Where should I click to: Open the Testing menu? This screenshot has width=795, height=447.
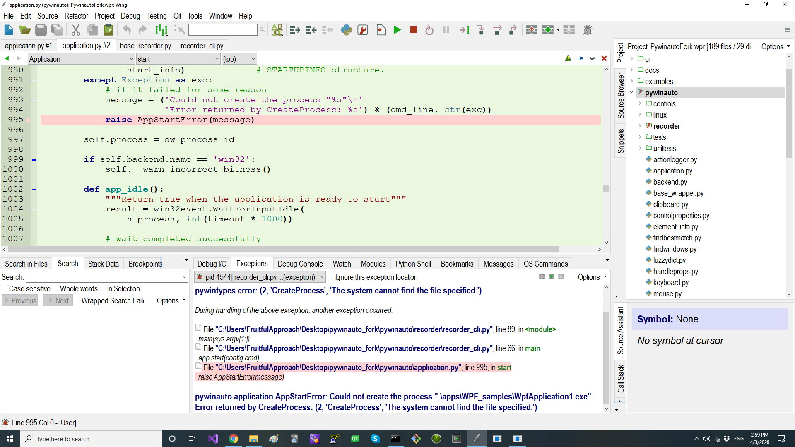click(x=157, y=16)
